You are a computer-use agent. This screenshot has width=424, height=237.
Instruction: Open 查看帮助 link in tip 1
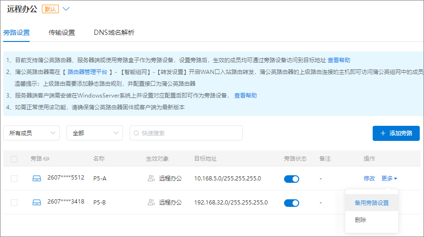coord(339,60)
